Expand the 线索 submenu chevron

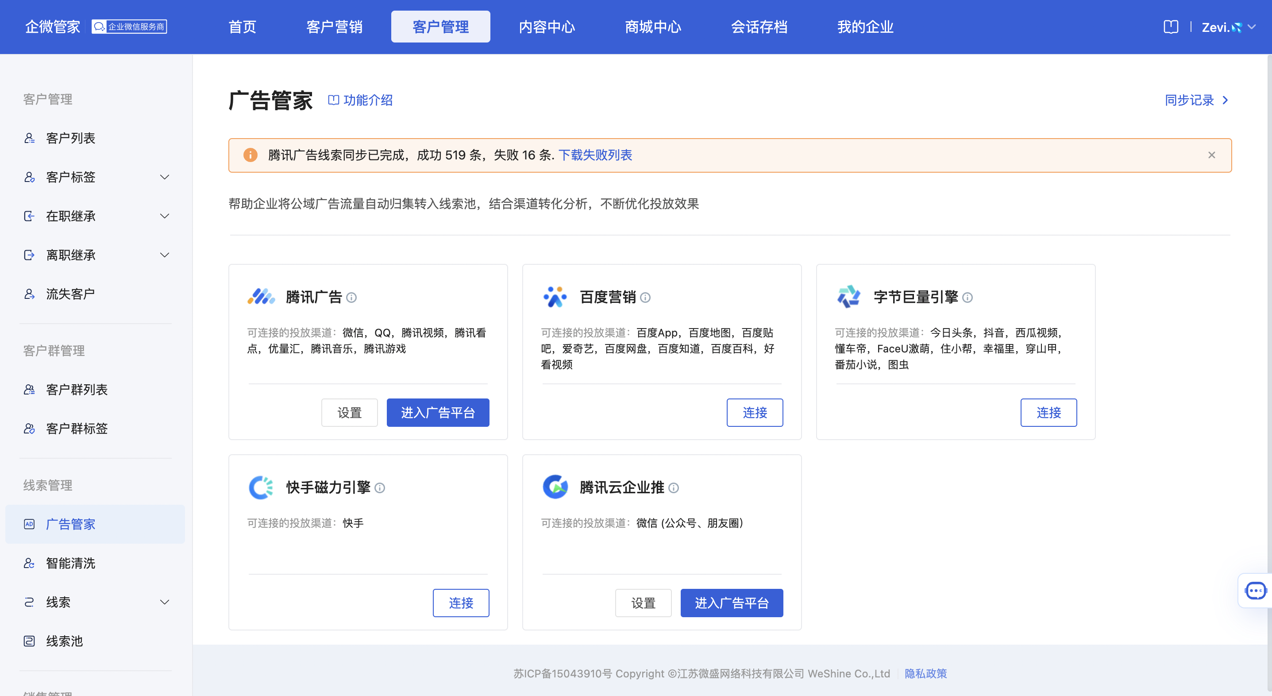[165, 602]
